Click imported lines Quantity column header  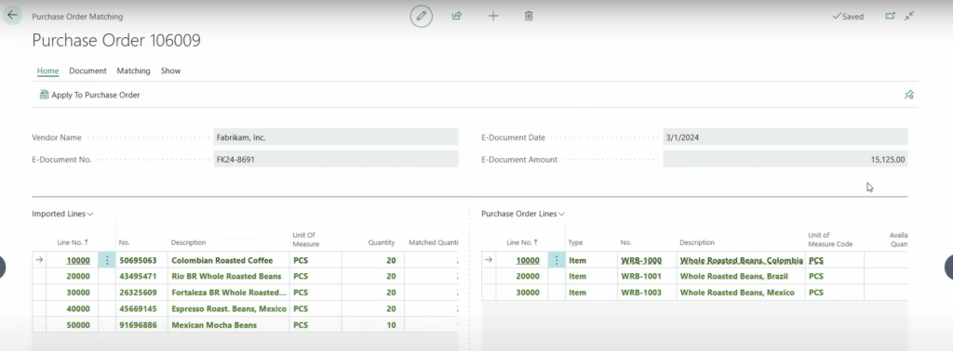pyautogui.click(x=382, y=242)
